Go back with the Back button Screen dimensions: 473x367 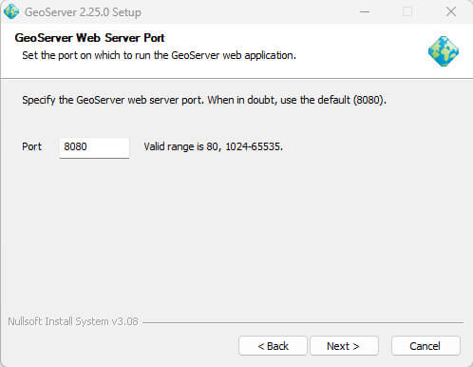click(273, 346)
